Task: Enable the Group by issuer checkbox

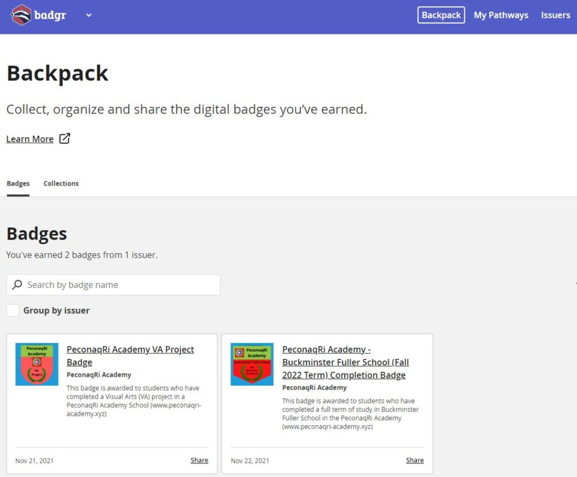Action: (x=13, y=310)
